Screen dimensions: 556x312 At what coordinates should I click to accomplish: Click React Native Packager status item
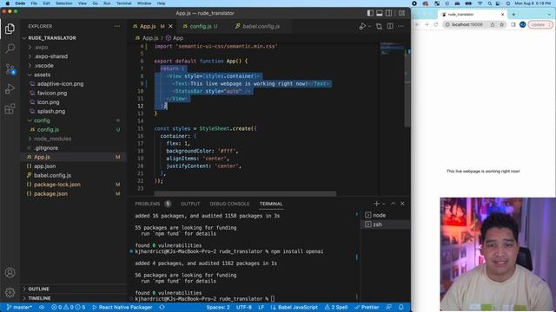122,307
